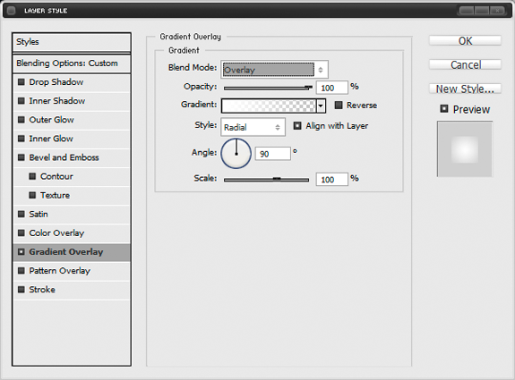Click the style preview thumbnail
Screen dimensions: 515x380
pos(465,148)
